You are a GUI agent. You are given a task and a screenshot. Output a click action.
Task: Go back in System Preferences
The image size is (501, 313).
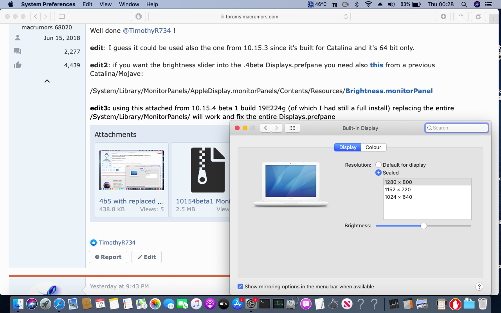(x=265, y=128)
